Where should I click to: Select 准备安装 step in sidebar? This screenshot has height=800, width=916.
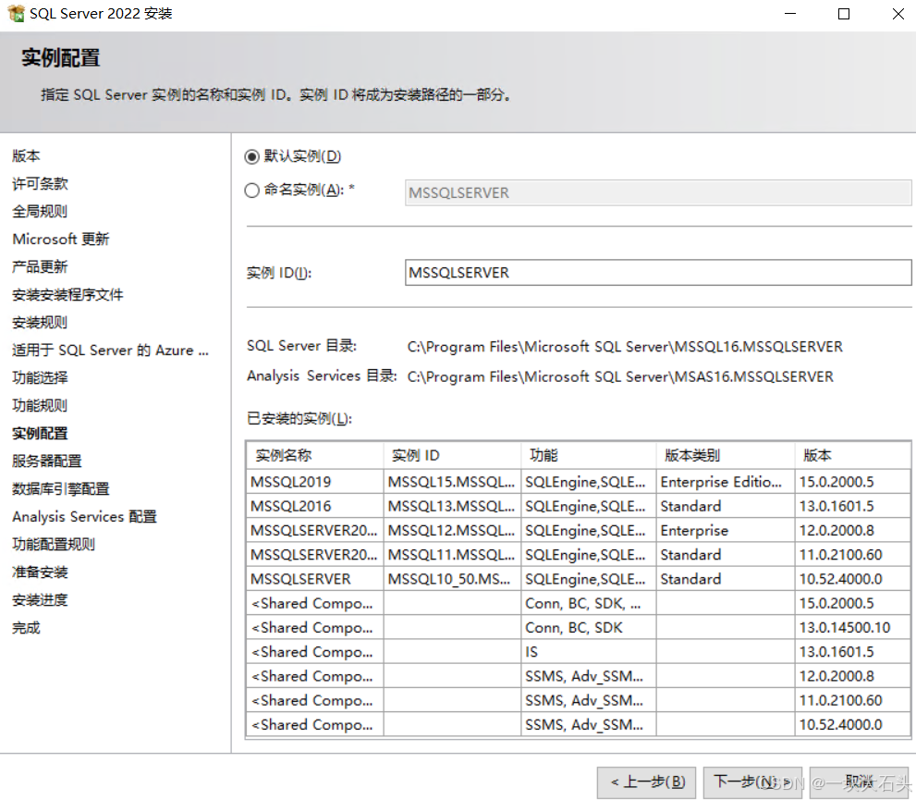tap(40, 572)
